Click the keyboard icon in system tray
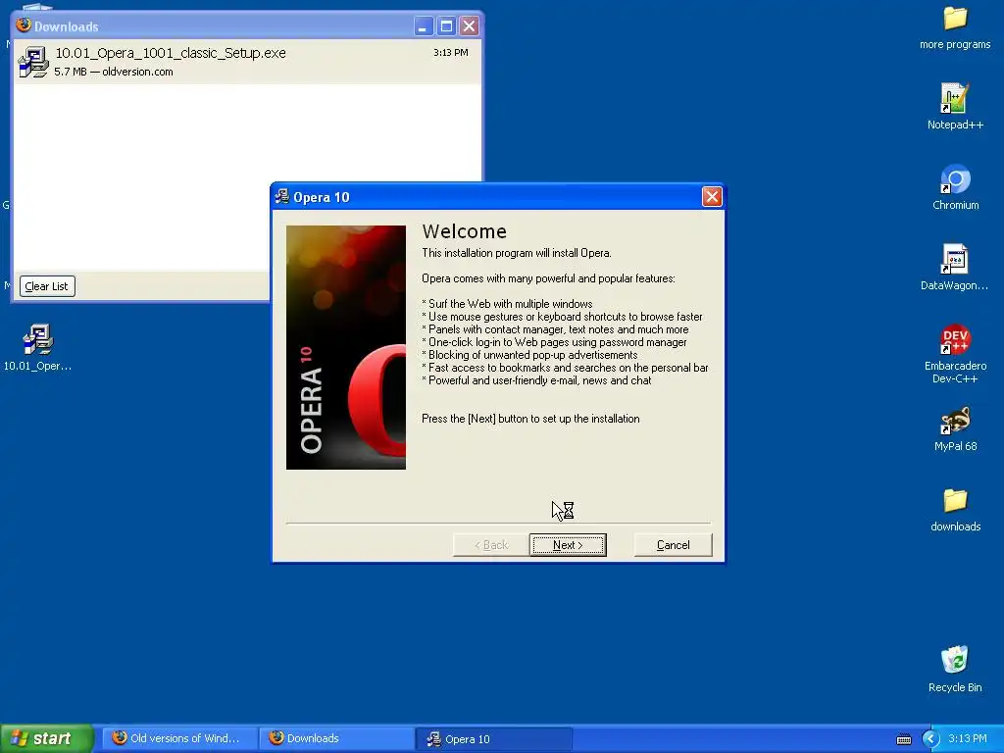 (x=903, y=739)
